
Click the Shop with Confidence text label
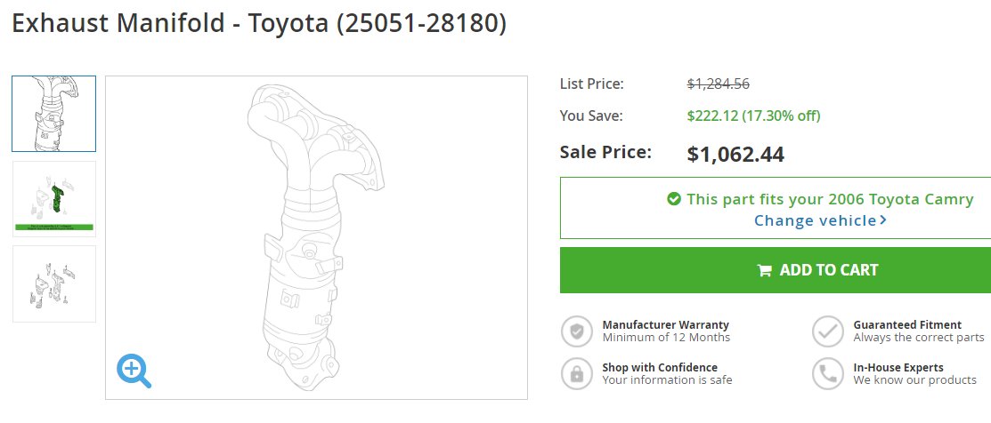click(x=660, y=367)
